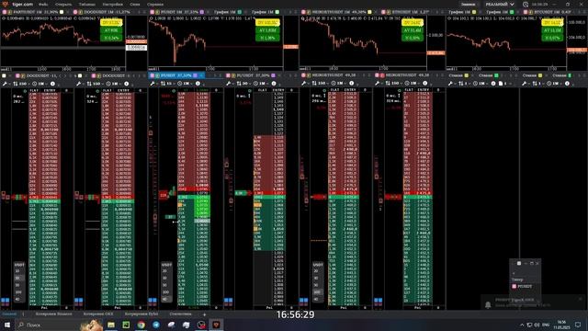
Task: Click Tiger app icon on taskbar
Action: pyautogui.click(x=217, y=325)
